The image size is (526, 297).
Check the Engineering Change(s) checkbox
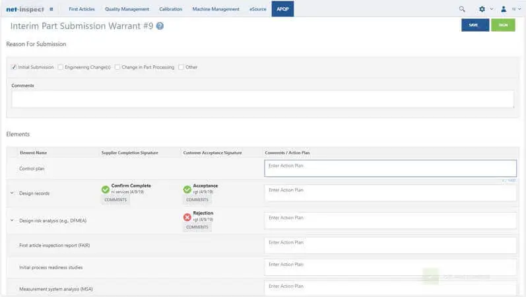click(x=61, y=67)
